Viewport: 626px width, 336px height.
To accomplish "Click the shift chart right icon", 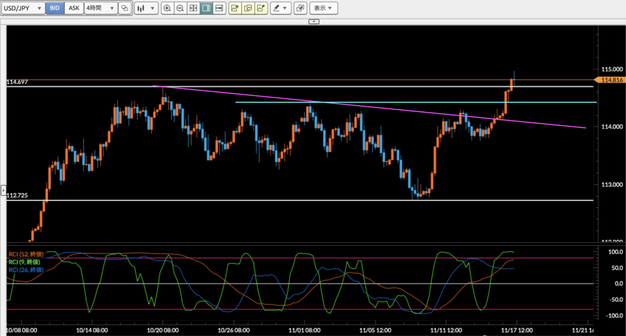I will [x=218, y=8].
